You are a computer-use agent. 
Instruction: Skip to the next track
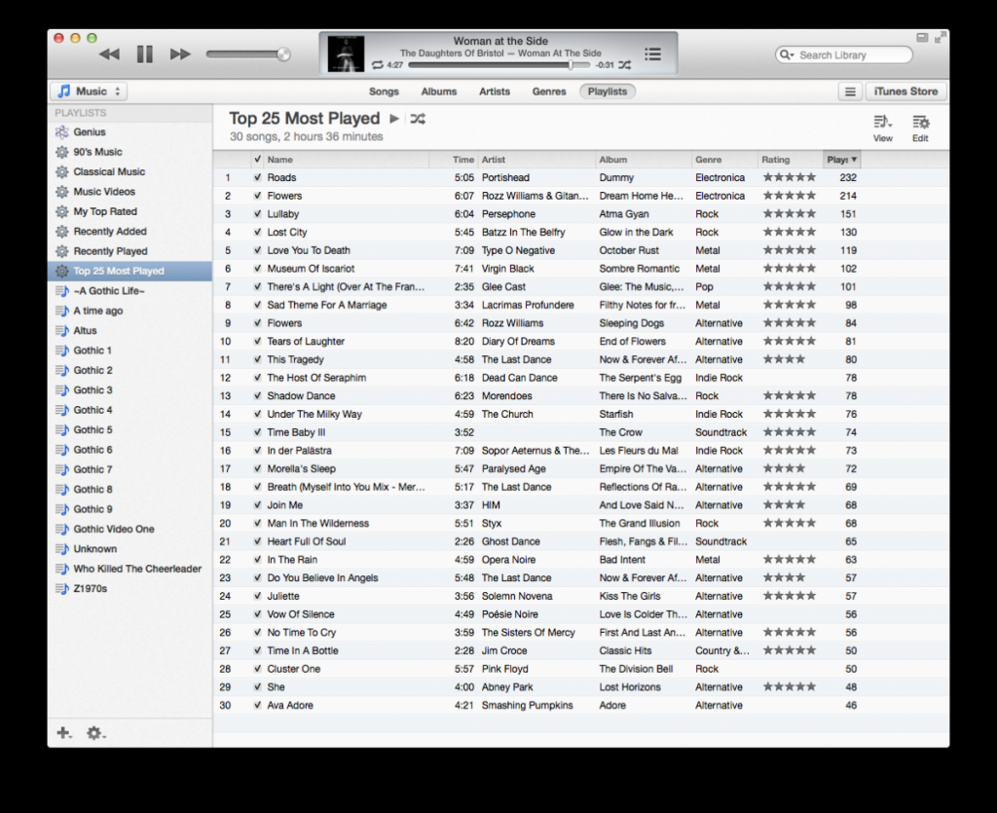[180, 55]
